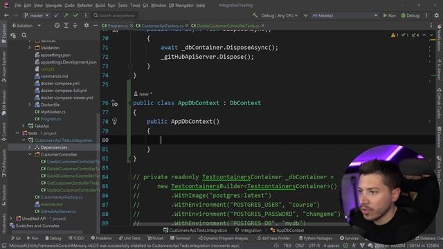This screenshot has height=249, width=443.
Task: Open the IDE settings gear
Action: coord(437,15)
